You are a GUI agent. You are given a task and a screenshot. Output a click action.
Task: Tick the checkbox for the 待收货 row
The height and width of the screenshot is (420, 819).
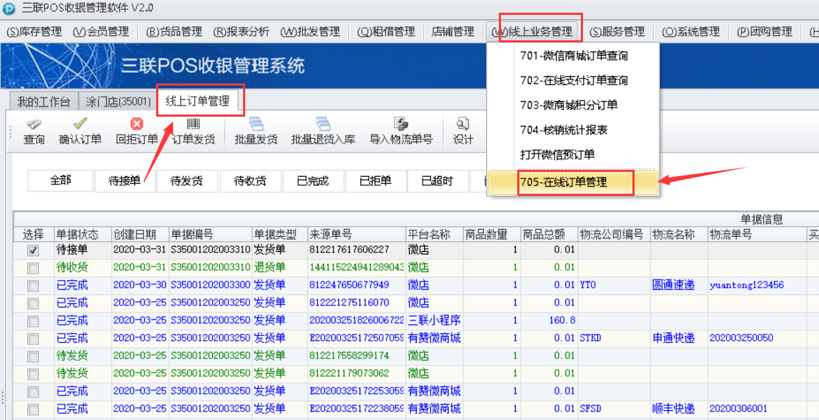coord(33,268)
